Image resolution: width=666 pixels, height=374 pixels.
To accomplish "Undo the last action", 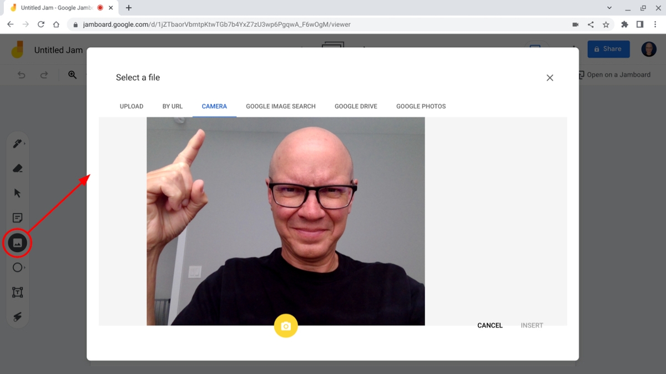I will coord(21,74).
